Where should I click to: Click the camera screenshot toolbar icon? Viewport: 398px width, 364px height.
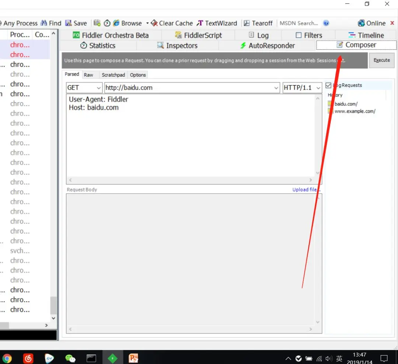point(97,23)
